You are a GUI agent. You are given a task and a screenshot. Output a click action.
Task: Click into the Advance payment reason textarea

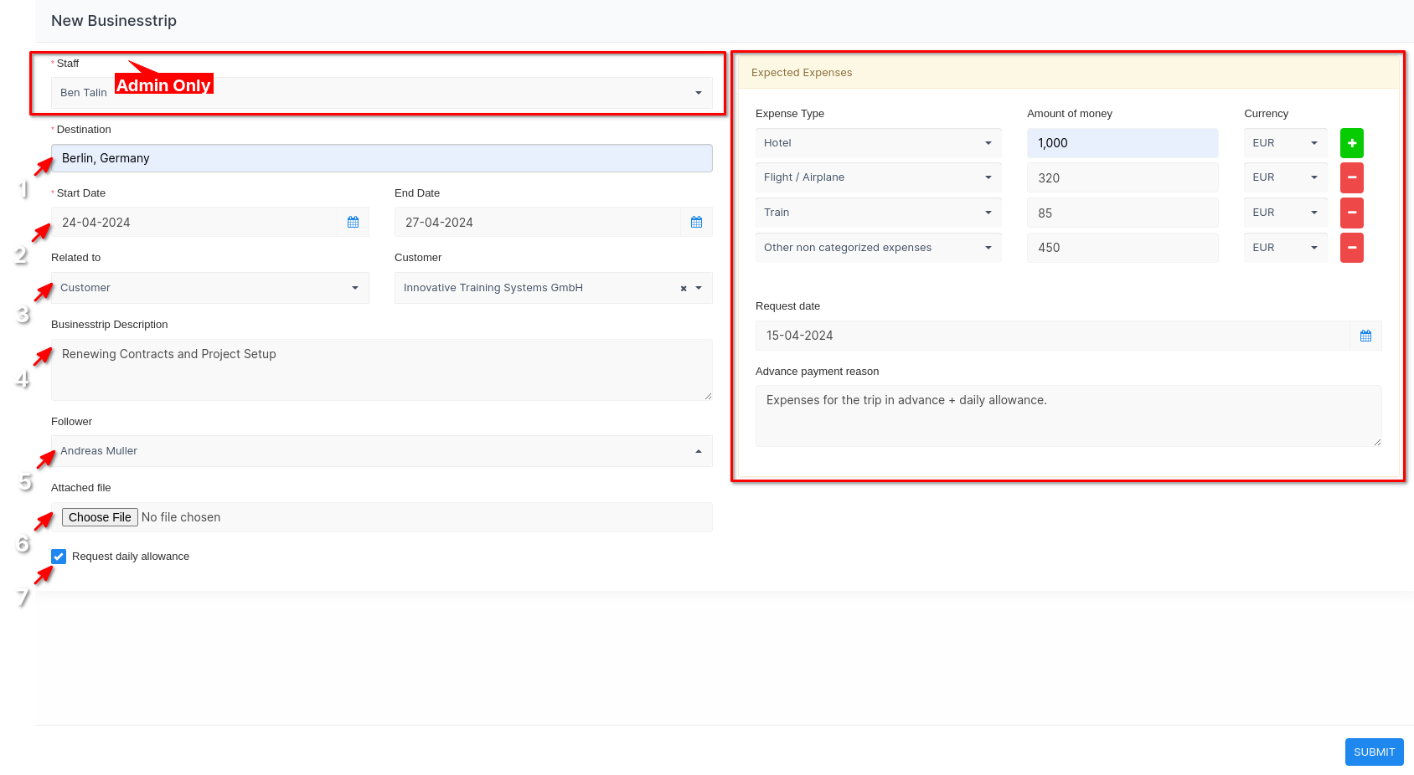pos(1067,416)
